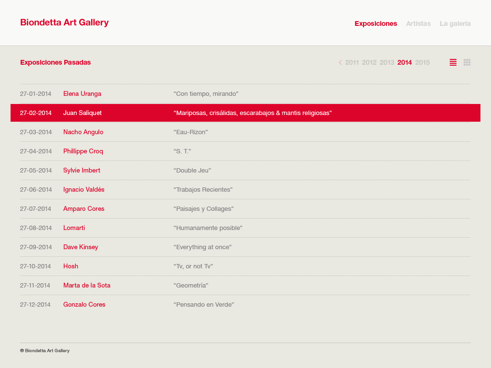
Task: Select year 2011
Action: (352, 62)
